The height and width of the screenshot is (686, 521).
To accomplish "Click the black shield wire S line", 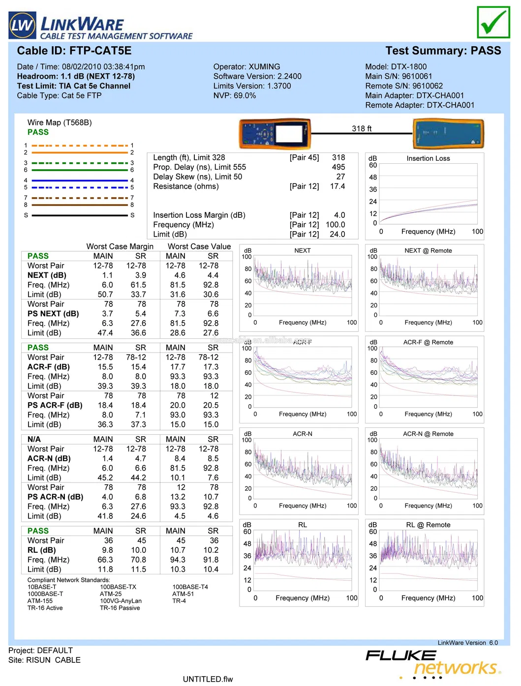I will [79, 215].
